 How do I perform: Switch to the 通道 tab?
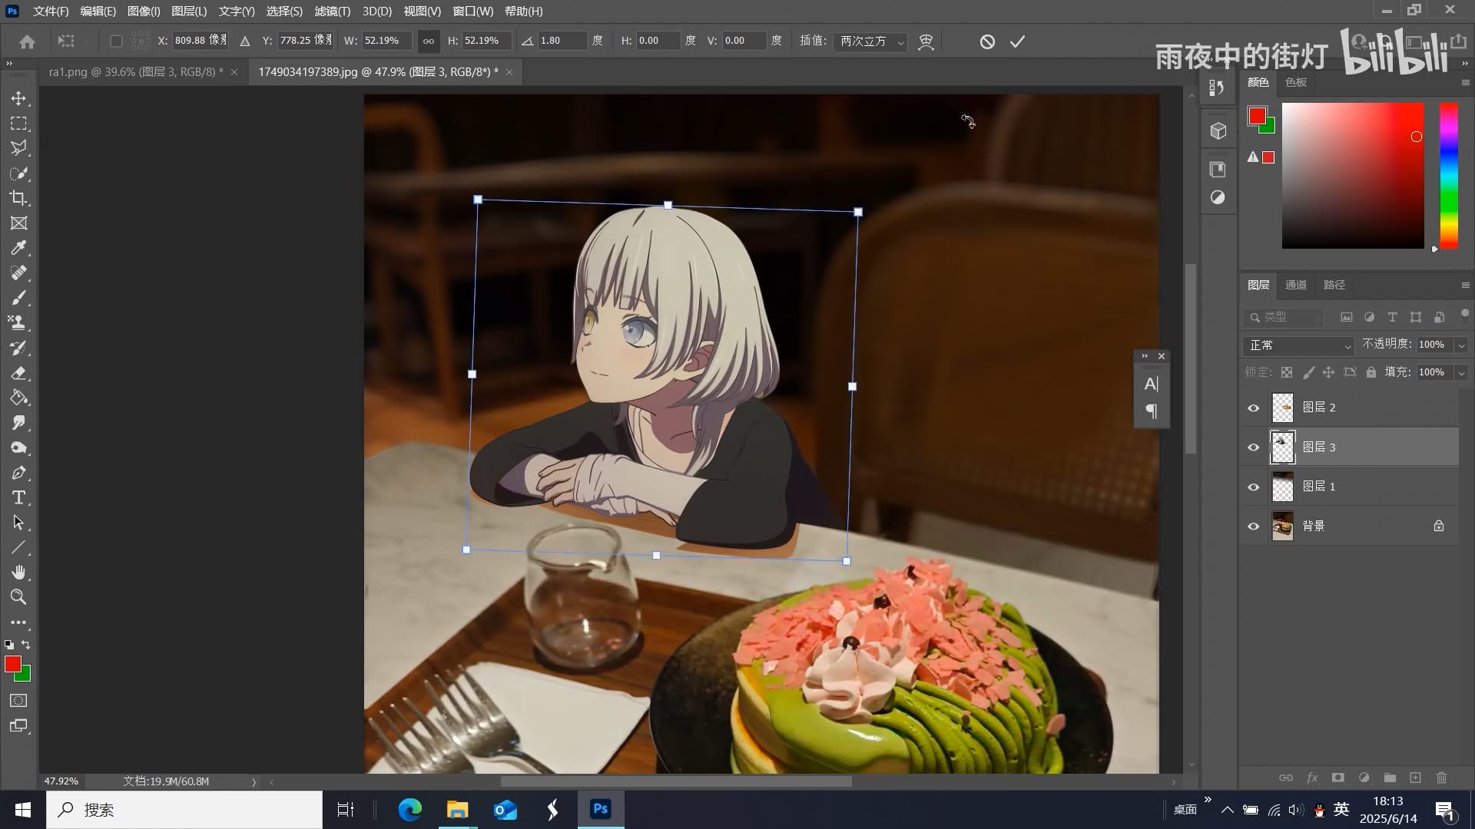tap(1295, 285)
